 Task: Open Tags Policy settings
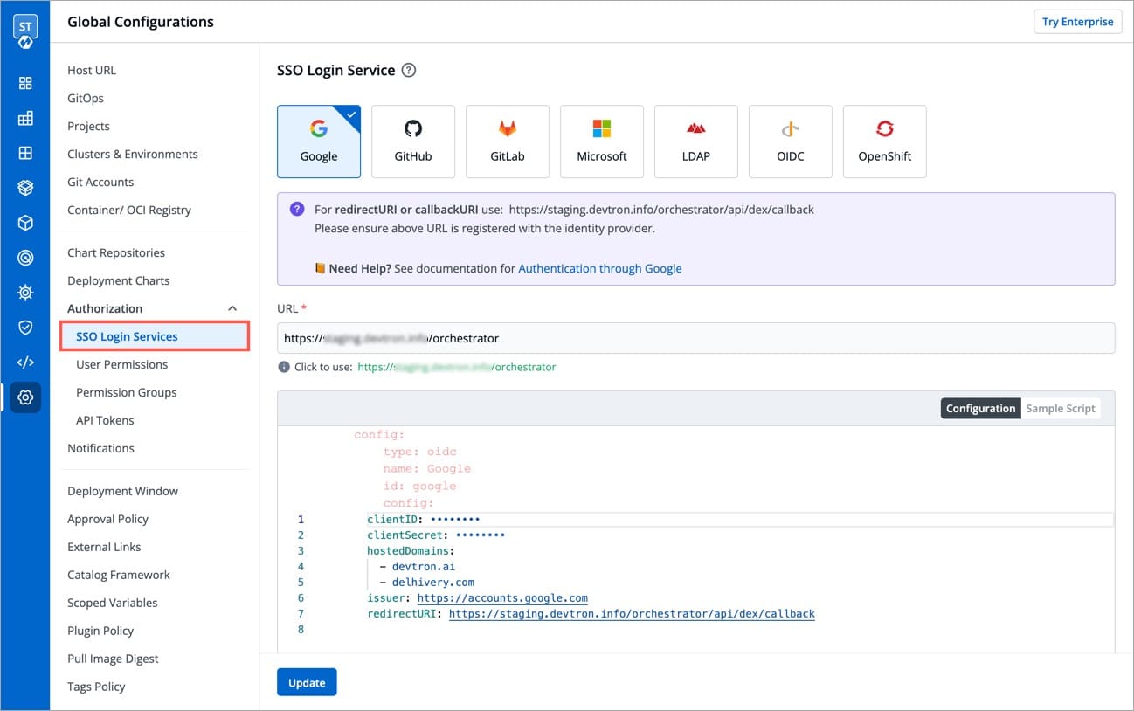click(96, 687)
